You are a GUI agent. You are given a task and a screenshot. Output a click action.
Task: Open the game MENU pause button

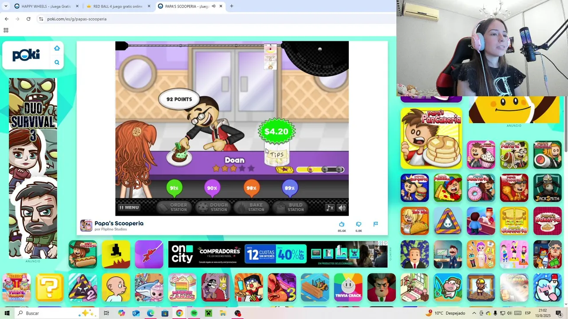tap(129, 207)
